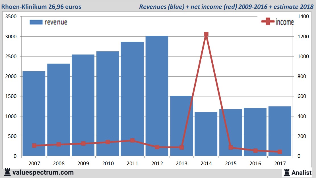Click the 2014 revenue bar
This screenshot has width=316, height=178.
(206, 134)
